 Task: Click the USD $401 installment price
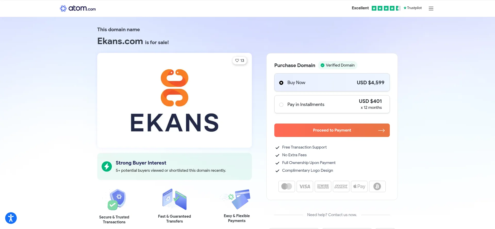(x=370, y=101)
